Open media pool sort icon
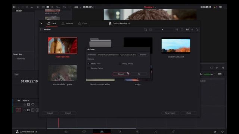This screenshot has height=134, width=239. 64,7
